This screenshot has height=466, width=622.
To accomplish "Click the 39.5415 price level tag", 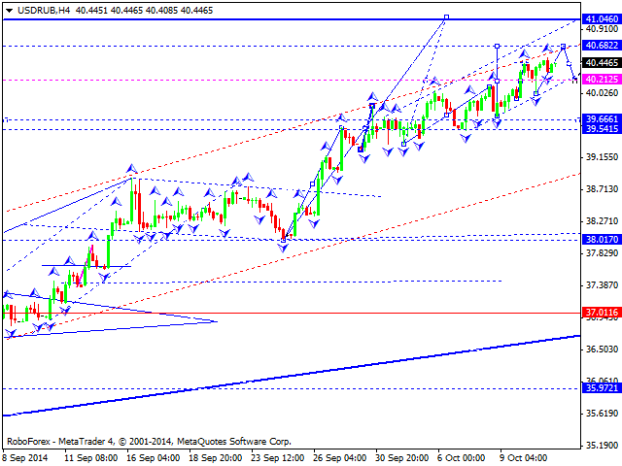I will tap(602, 129).
